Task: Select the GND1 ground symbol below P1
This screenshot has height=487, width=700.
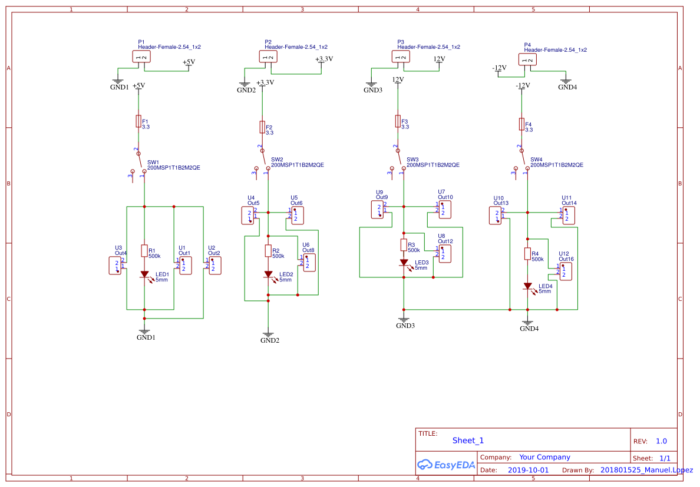Action: (118, 79)
